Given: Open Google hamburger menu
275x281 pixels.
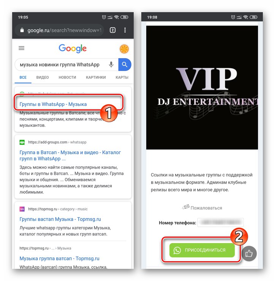Looking at the screenshot, I should pyautogui.click(x=22, y=48).
